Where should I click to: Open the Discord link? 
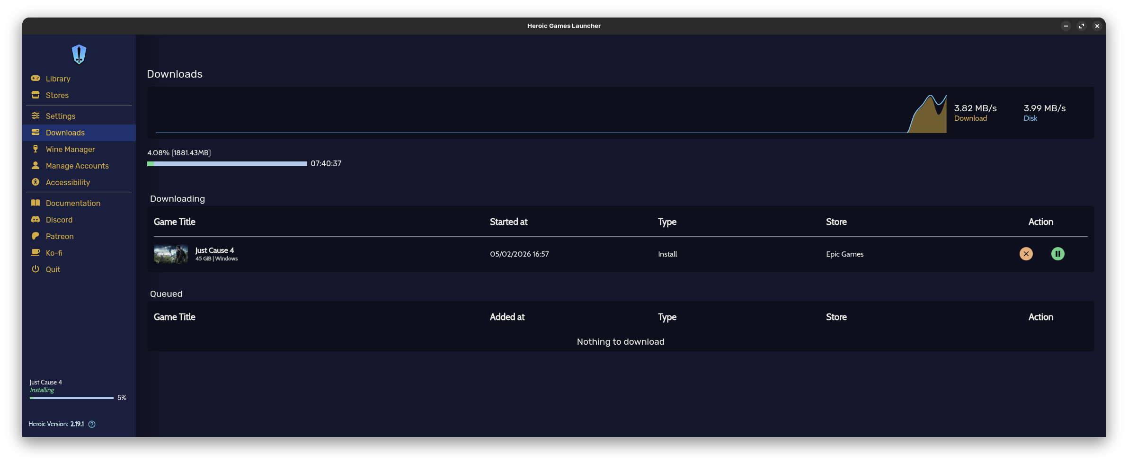pyautogui.click(x=79, y=220)
